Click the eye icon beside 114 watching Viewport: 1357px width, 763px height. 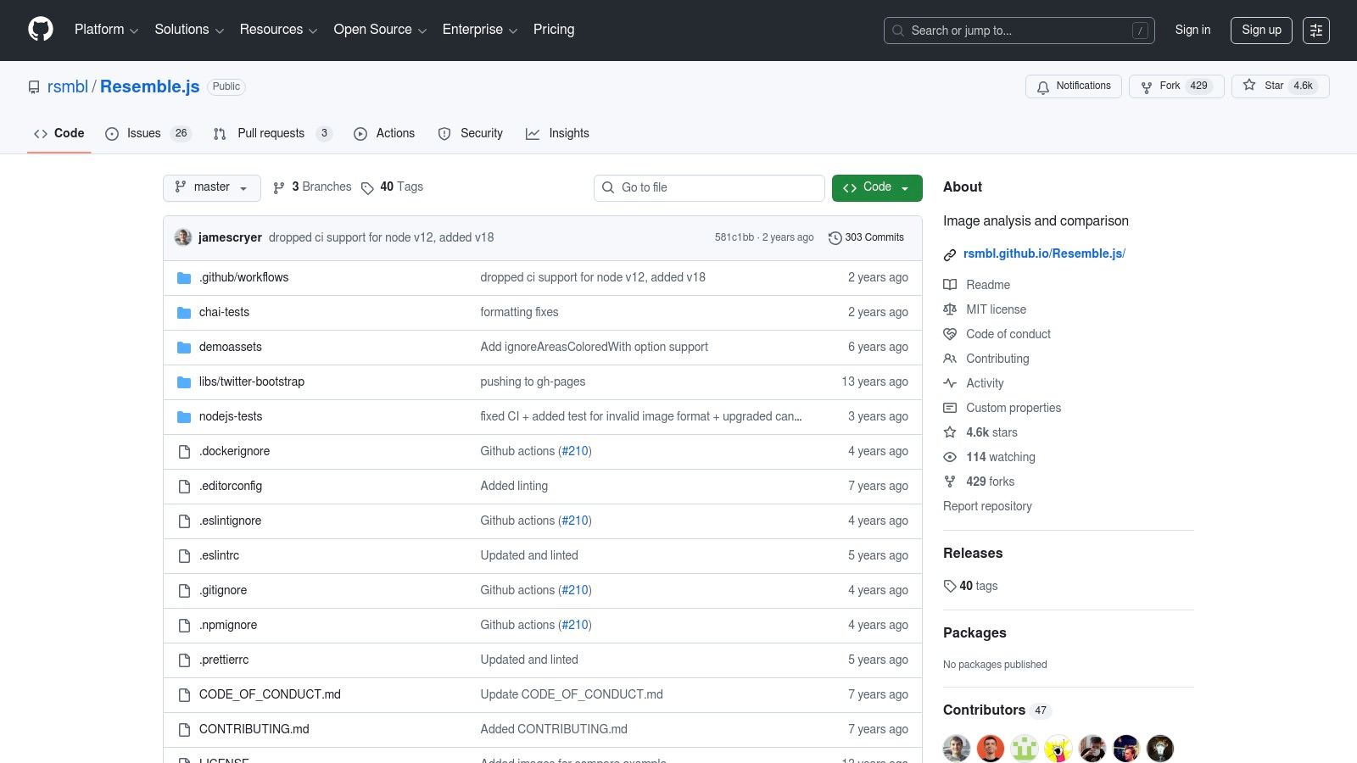tap(950, 457)
